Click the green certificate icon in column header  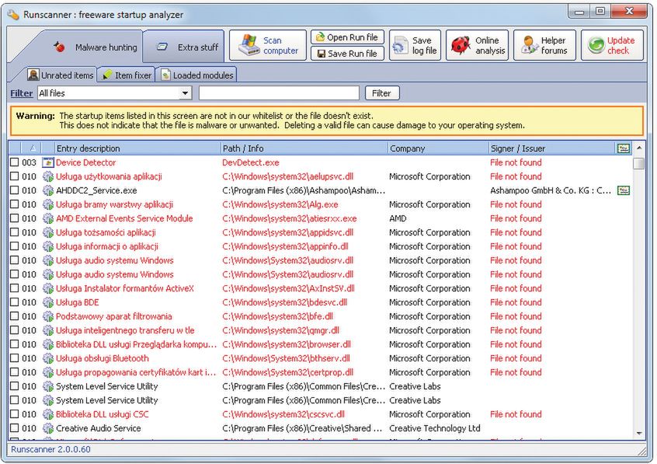[x=623, y=148]
